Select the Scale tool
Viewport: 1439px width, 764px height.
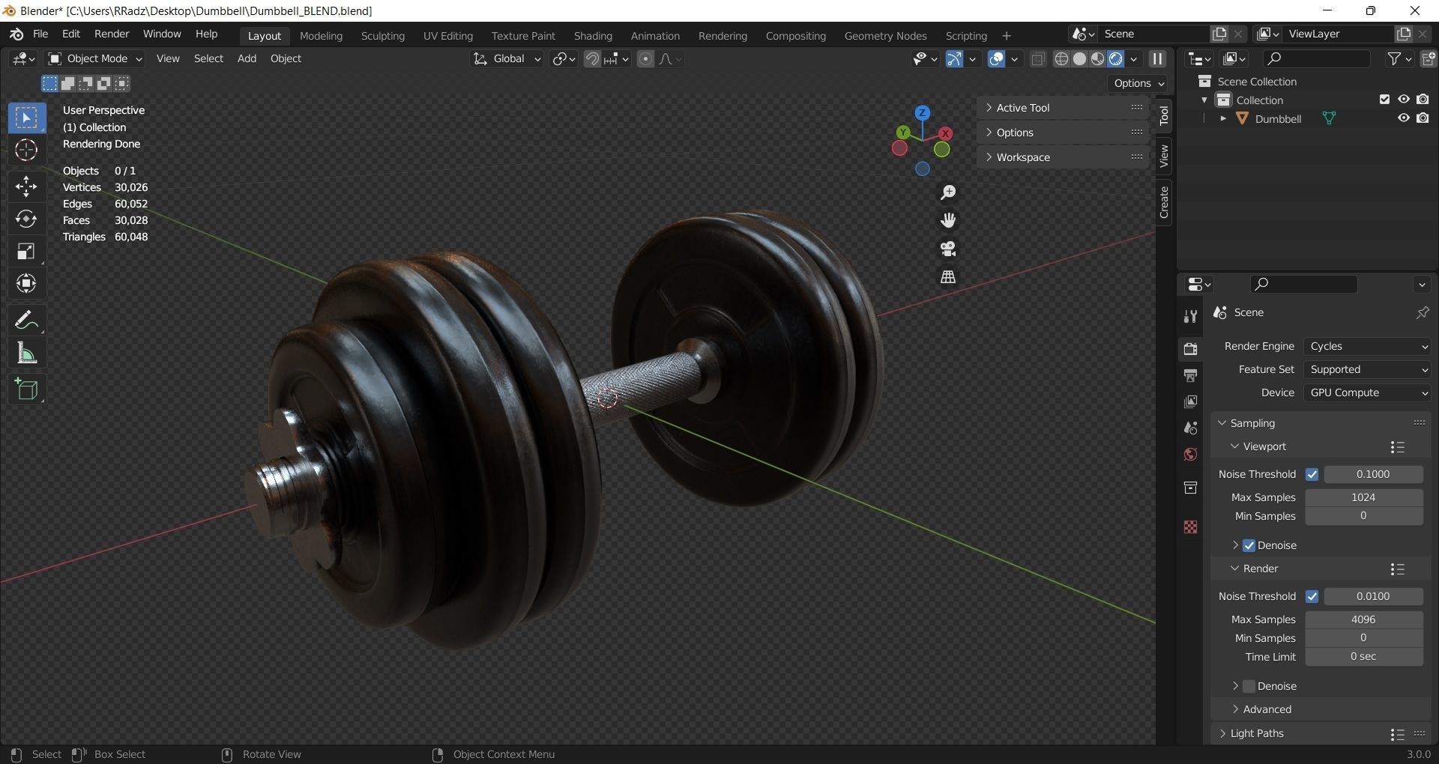pos(27,251)
